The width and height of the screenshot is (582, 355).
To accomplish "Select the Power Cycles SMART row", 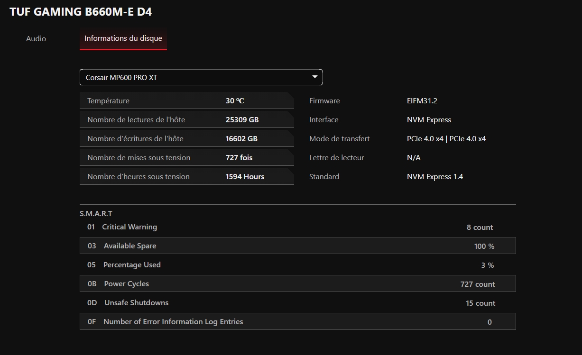I will pos(297,283).
